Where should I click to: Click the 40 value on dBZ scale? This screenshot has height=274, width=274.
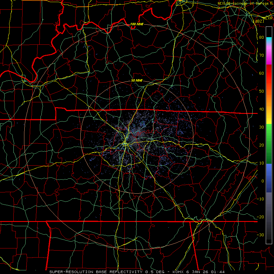click(x=262, y=109)
